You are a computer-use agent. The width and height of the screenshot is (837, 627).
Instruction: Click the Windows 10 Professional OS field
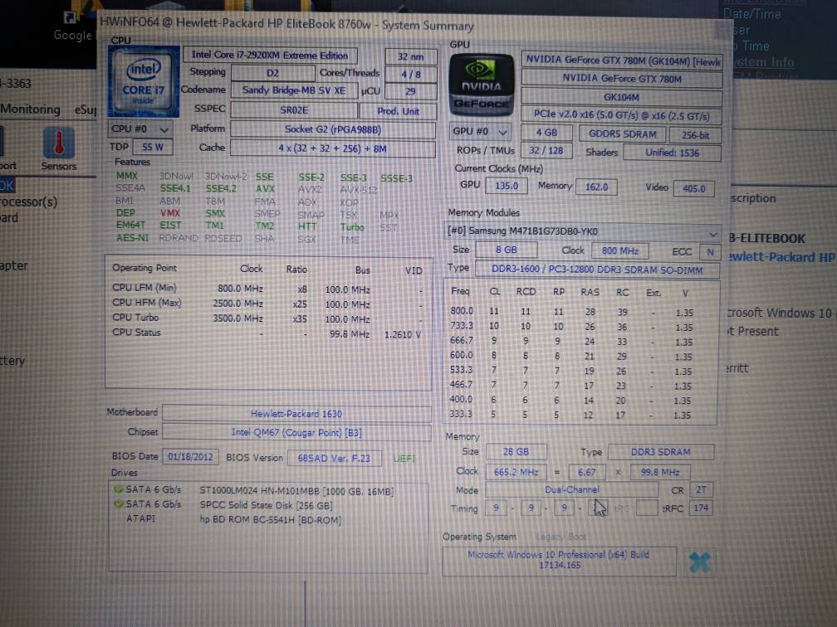point(559,560)
